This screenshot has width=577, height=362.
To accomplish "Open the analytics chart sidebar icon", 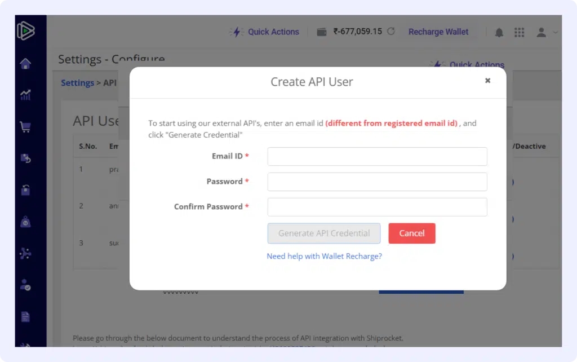I will [25, 95].
